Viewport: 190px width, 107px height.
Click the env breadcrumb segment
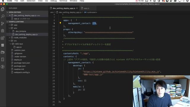tap(52, 12)
